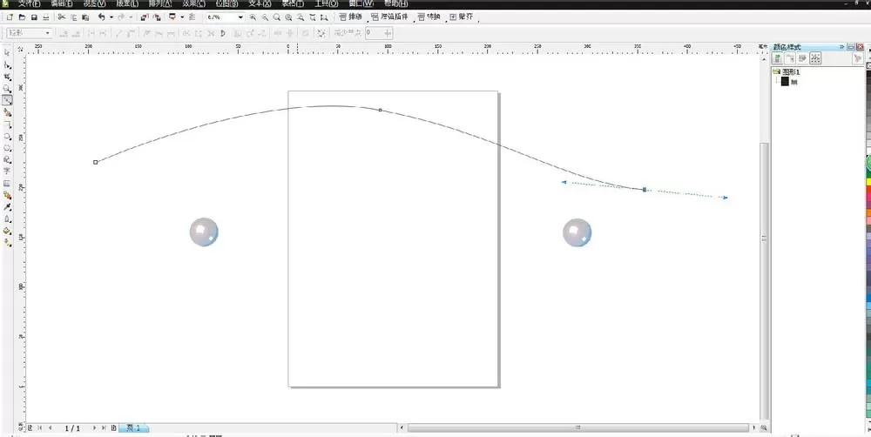Save the document using the toolbar icon

pos(34,17)
